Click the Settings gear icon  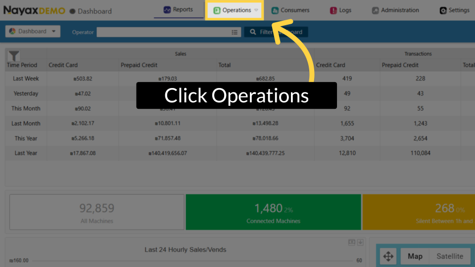443,10
